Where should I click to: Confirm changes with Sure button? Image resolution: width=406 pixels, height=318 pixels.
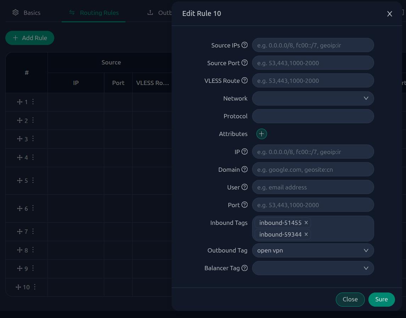382,299
